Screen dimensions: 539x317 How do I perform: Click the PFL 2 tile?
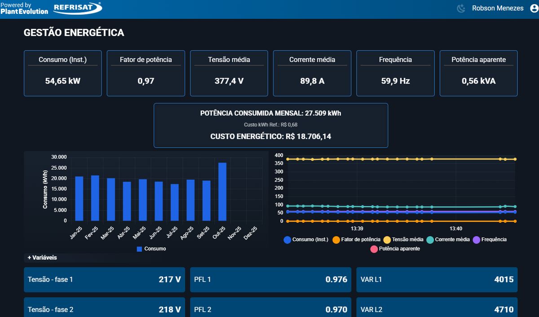pos(271,308)
